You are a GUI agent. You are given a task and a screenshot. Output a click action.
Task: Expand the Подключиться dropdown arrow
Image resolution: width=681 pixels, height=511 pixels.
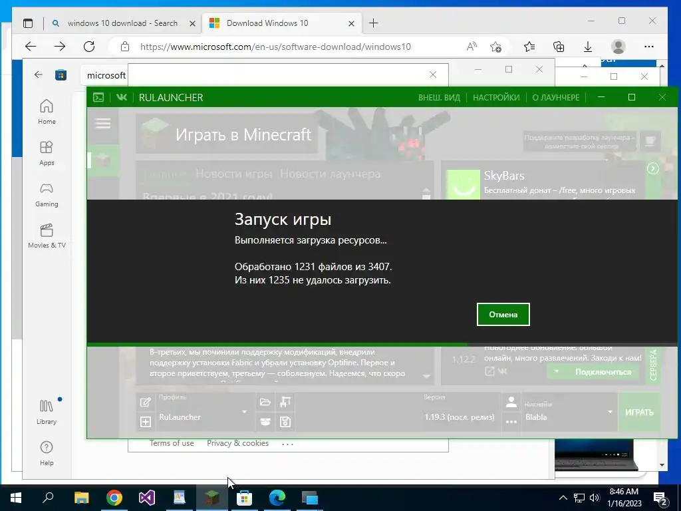pos(557,371)
